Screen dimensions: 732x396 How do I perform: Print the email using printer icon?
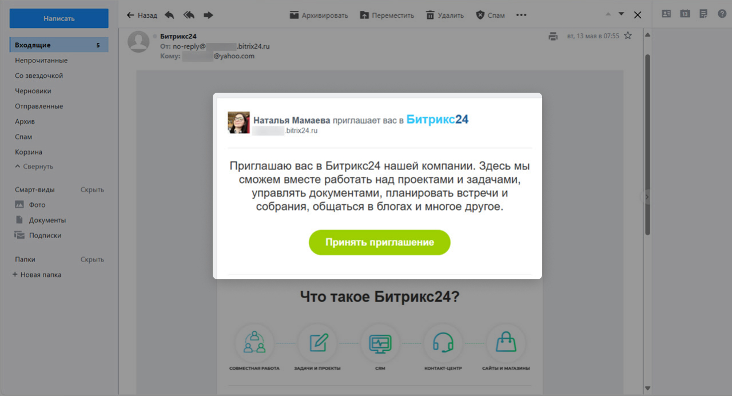click(x=553, y=36)
